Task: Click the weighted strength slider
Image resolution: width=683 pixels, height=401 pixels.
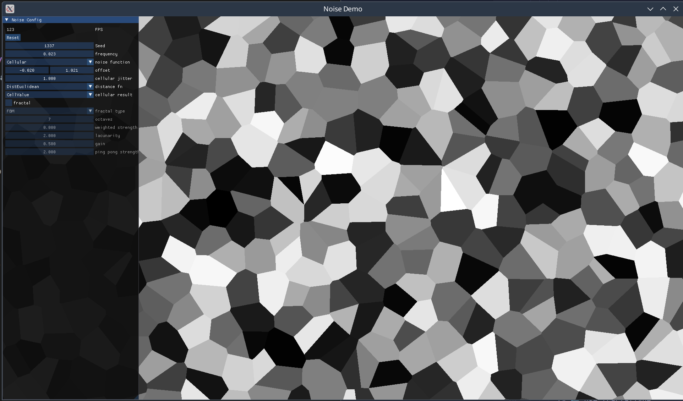Action: click(49, 127)
